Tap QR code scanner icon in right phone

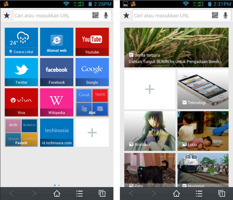(x=215, y=15)
